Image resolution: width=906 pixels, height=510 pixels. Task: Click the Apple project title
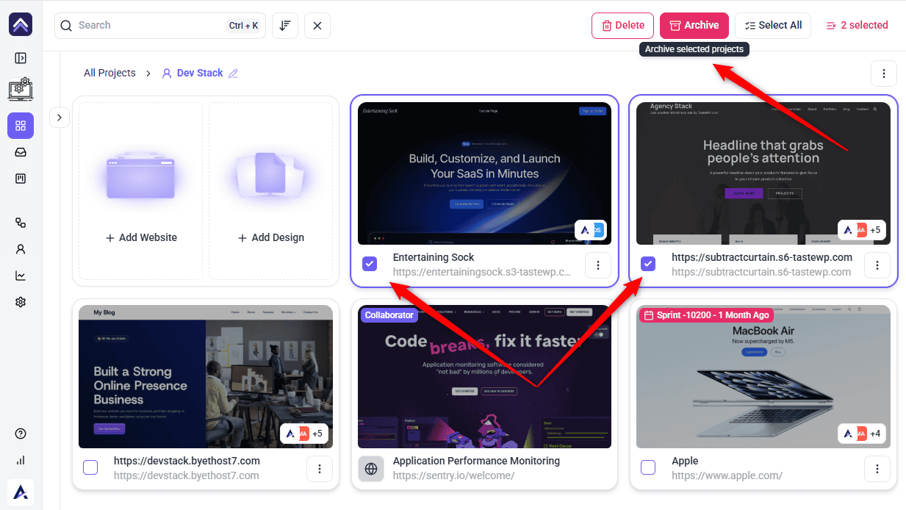pos(685,461)
